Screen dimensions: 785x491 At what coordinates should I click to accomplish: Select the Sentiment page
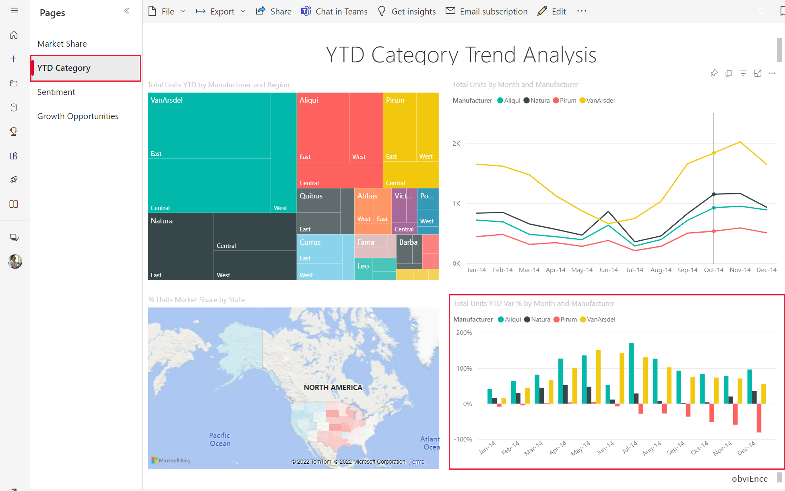[x=56, y=92]
